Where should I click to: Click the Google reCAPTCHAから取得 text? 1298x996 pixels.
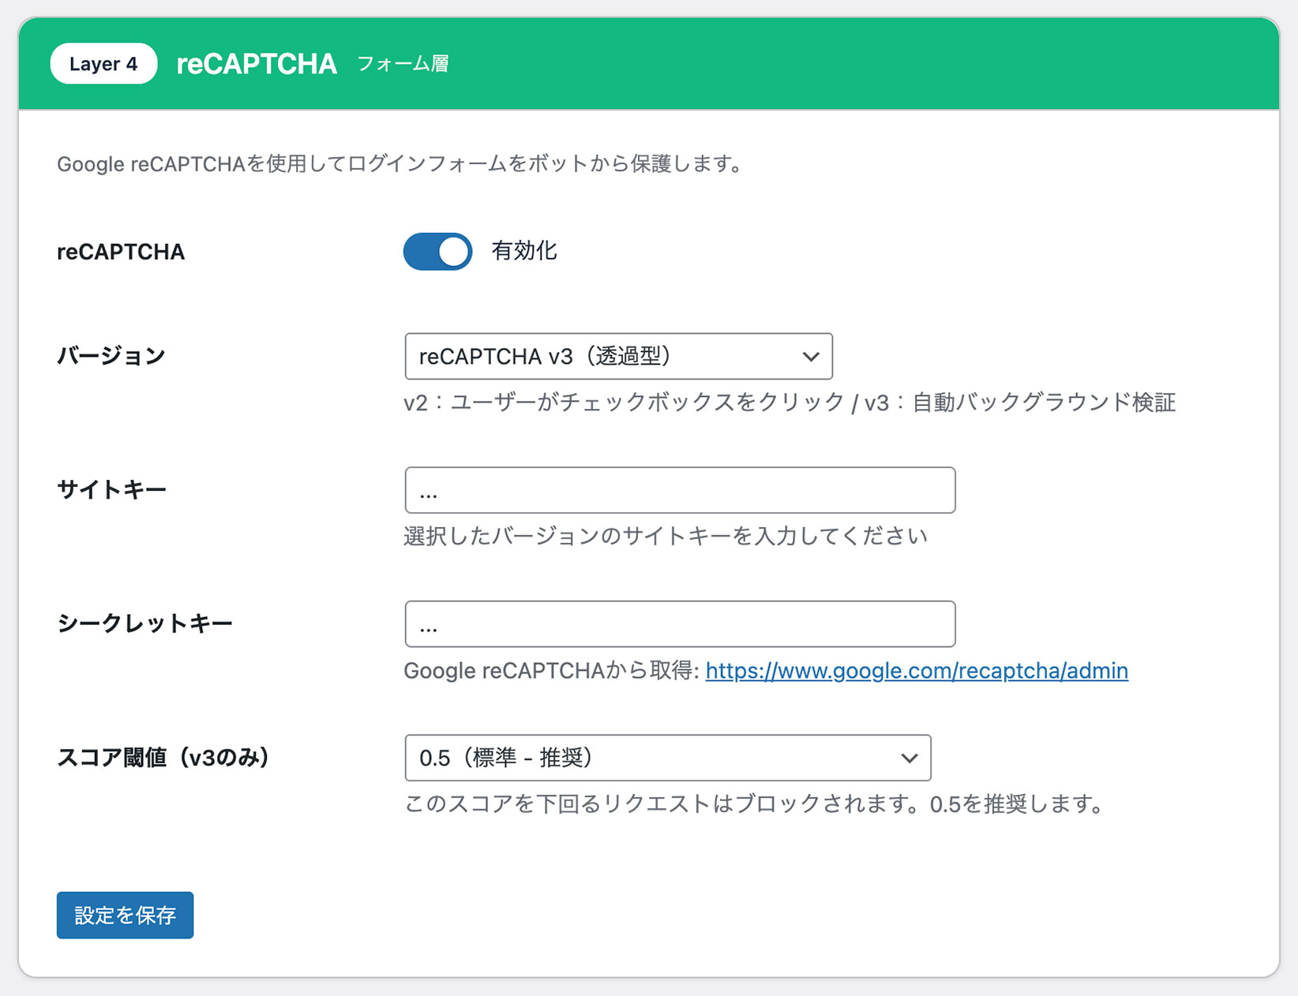[552, 671]
